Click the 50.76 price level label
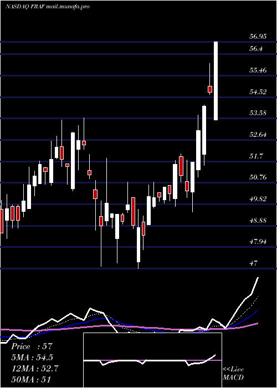Viewport: 277px width, 388px height. point(258,177)
